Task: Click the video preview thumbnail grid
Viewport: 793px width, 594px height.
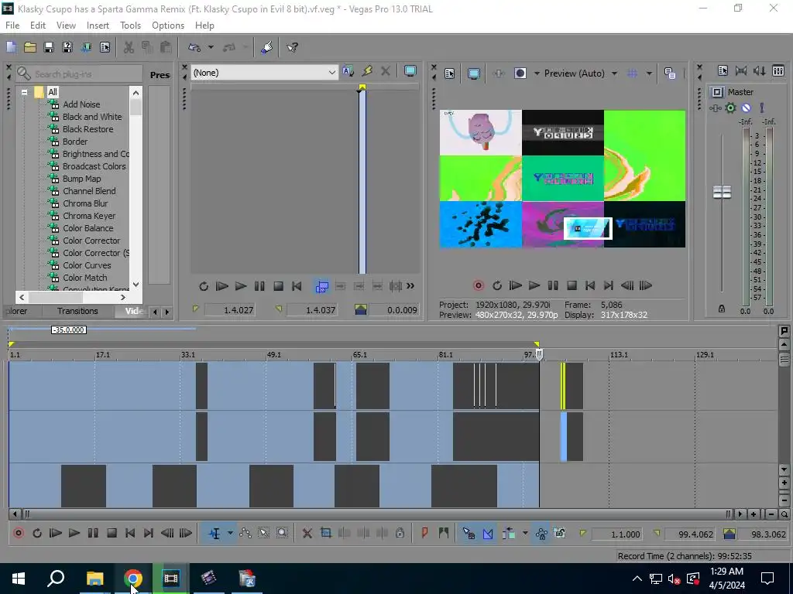Action: (x=562, y=179)
